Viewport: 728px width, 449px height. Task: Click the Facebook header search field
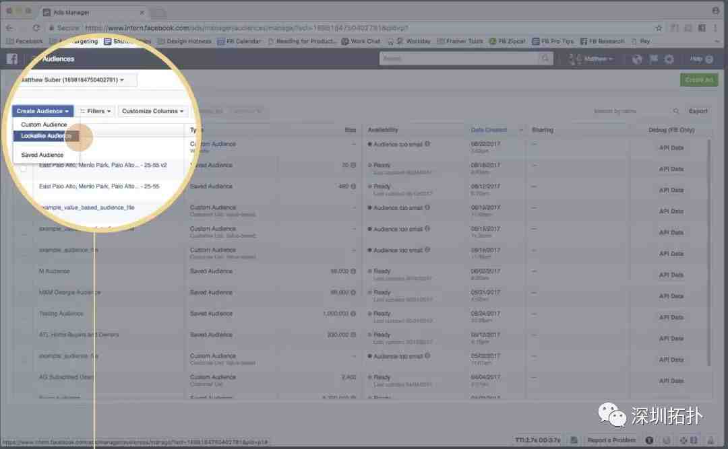460,59
